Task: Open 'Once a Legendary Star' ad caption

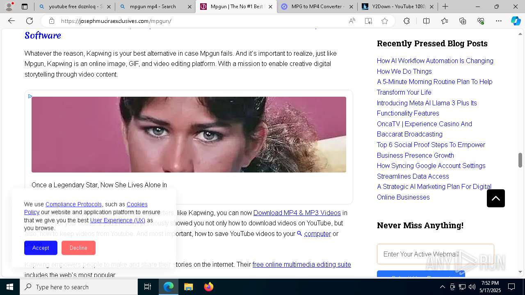Action: tap(99, 185)
